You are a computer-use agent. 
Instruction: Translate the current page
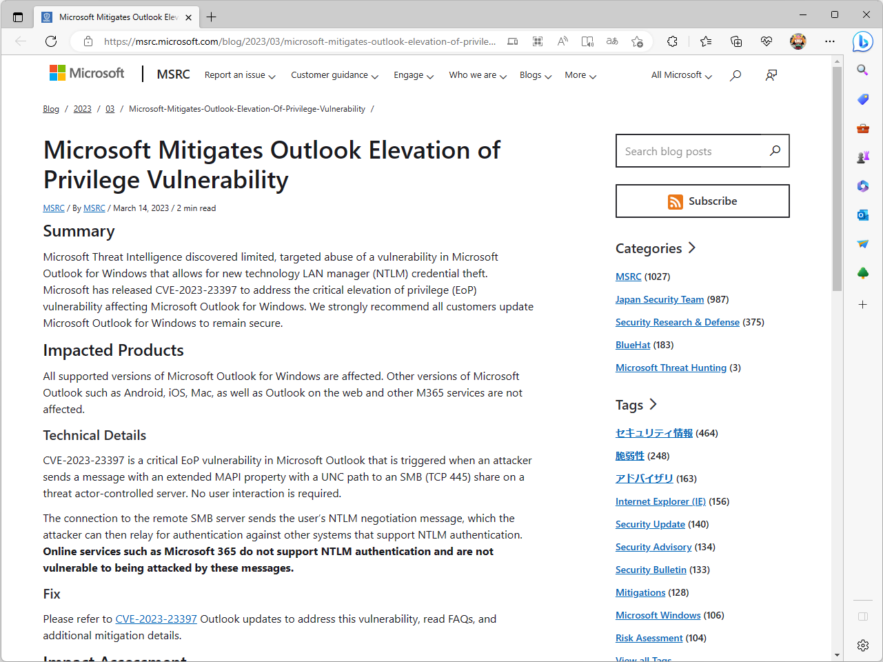click(x=611, y=41)
